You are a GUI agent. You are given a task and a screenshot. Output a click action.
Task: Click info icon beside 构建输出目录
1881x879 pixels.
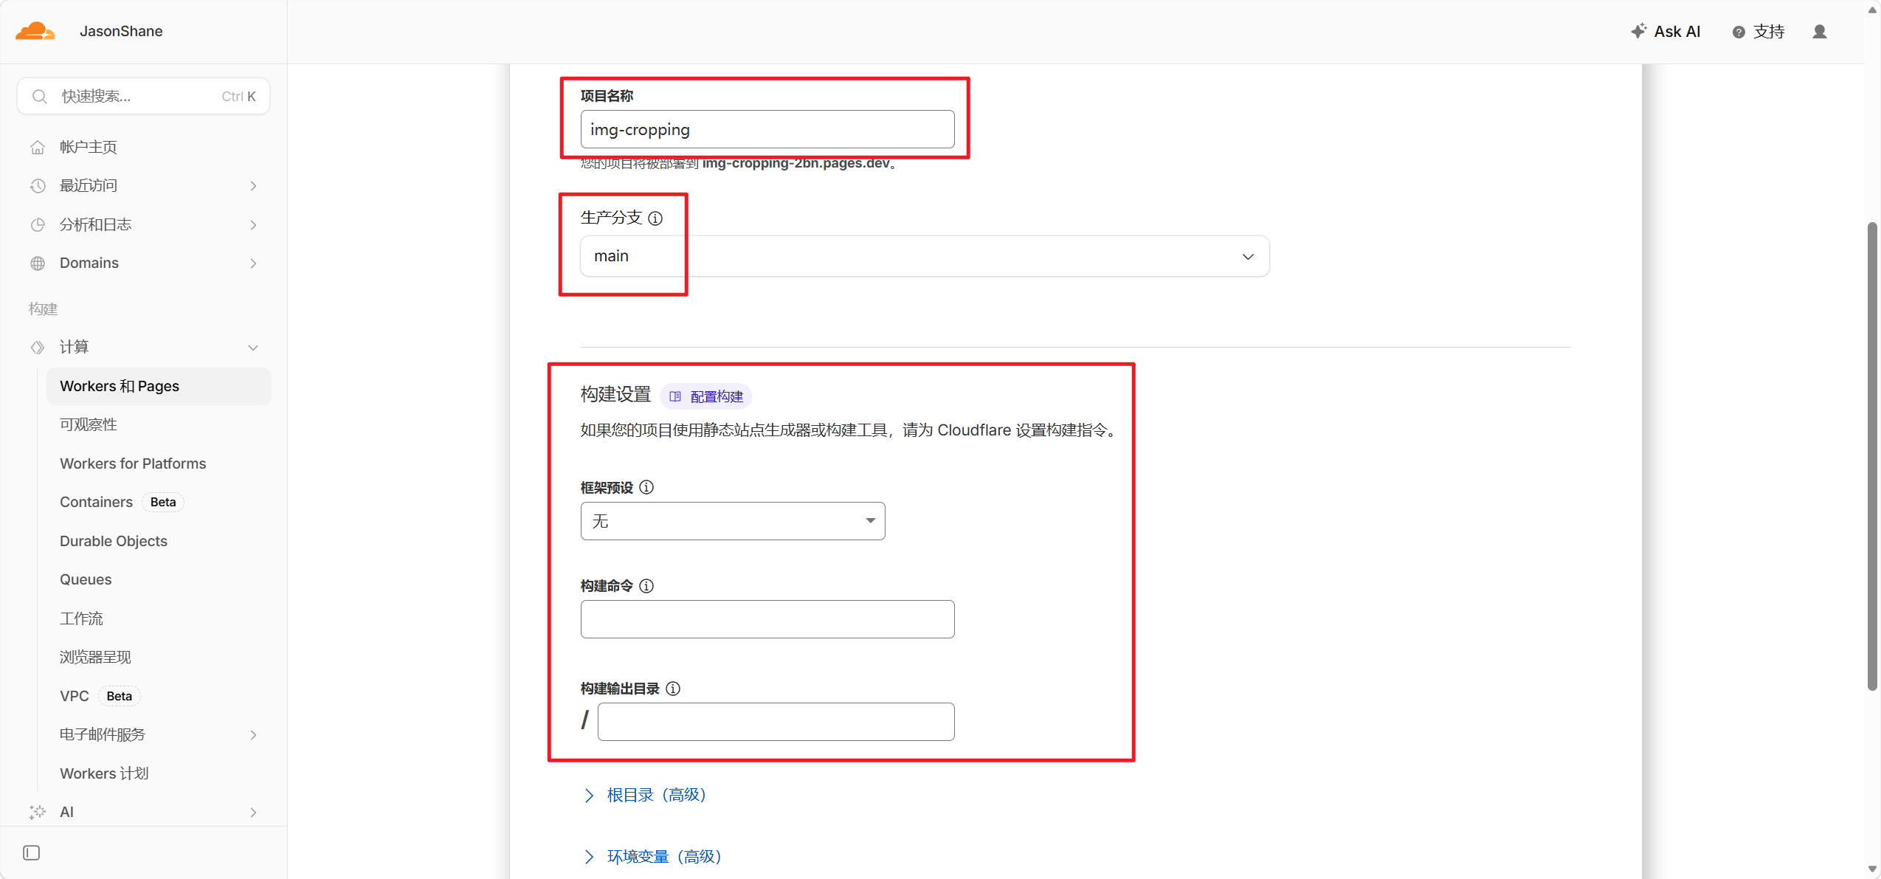pyautogui.click(x=673, y=689)
